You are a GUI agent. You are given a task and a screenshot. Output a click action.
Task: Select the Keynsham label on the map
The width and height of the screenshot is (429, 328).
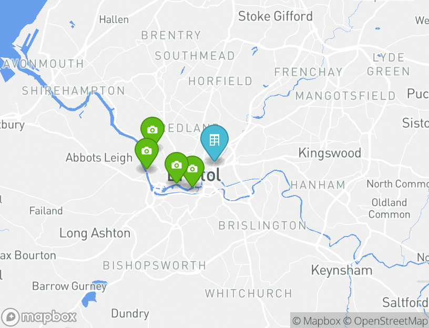click(x=342, y=271)
